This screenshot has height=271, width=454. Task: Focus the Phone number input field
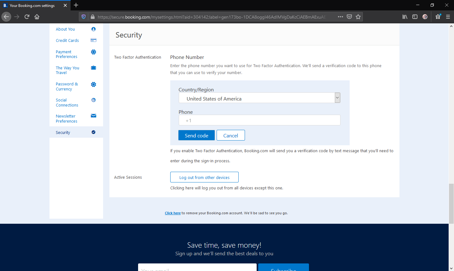tap(259, 120)
